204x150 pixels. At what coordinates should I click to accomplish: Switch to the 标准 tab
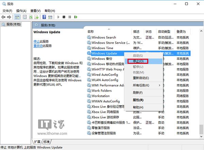[47, 142]
